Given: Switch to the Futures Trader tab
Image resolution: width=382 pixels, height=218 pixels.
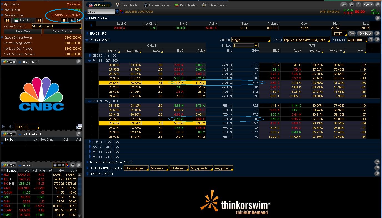Looking at the screenshot, I should click(x=157, y=5).
